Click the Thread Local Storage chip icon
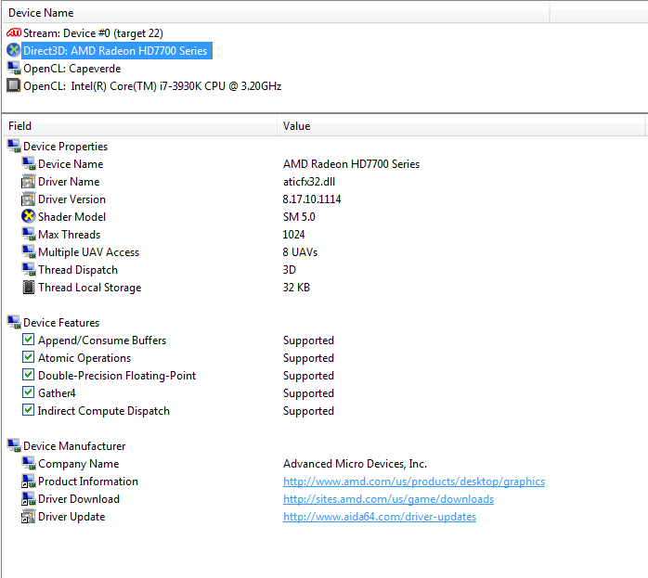648x578 pixels. coord(29,287)
